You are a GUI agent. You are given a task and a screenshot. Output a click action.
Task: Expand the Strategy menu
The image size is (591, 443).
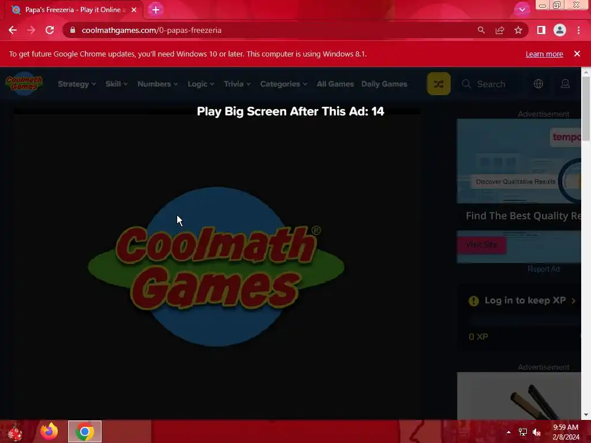pyautogui.click(x=77, y=84)
